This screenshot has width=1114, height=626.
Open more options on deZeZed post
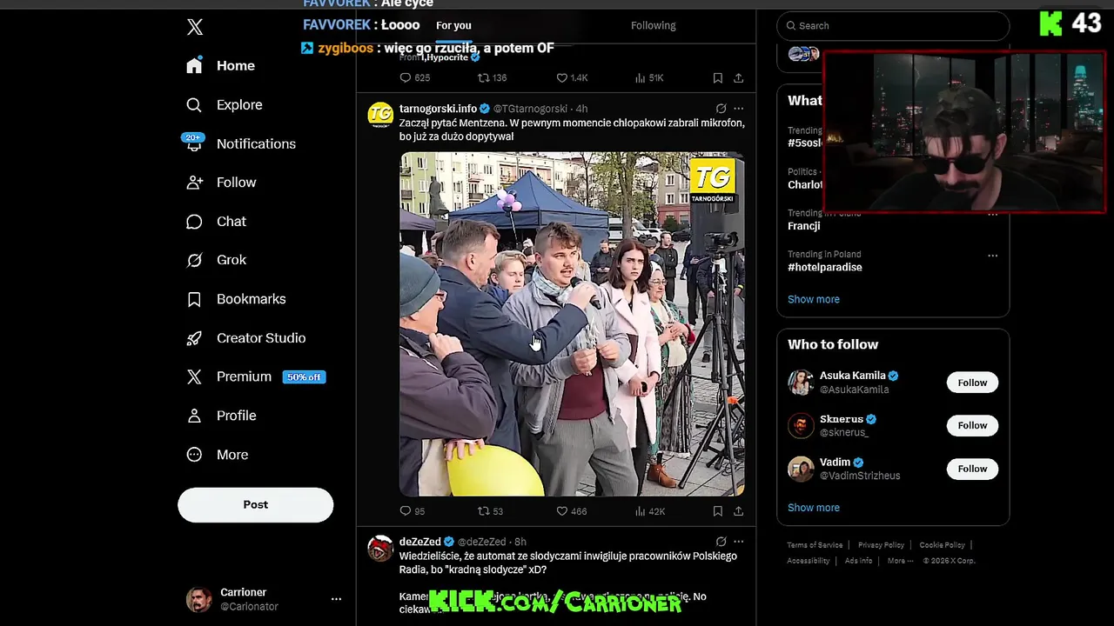738,542
